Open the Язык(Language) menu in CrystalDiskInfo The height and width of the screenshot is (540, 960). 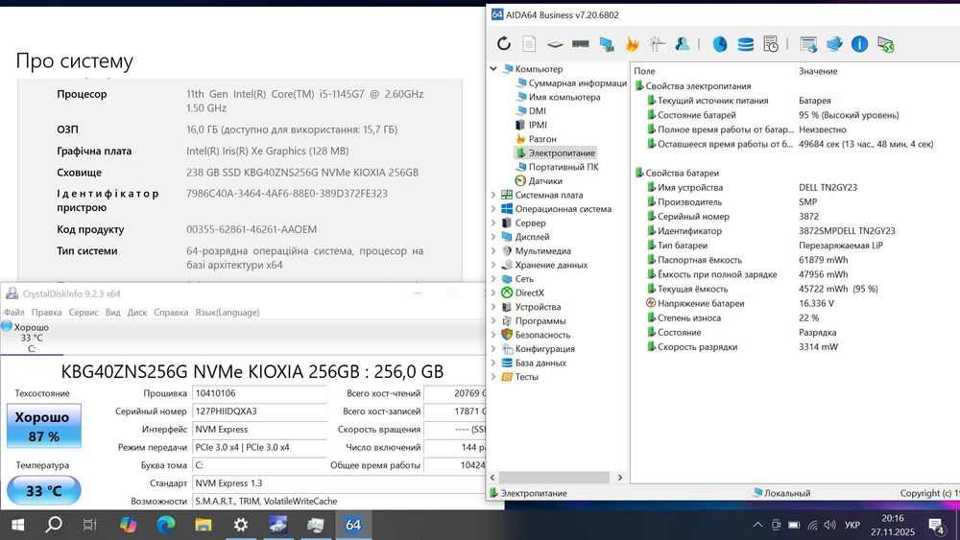coord(228,312)
